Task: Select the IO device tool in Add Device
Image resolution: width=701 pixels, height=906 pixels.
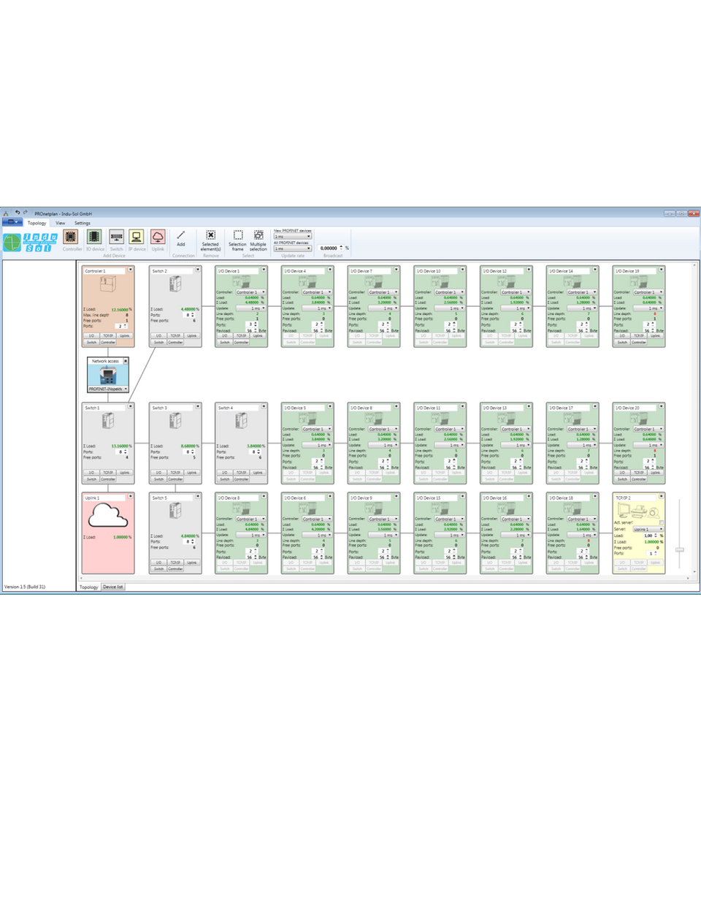Action: coord(93,237)
